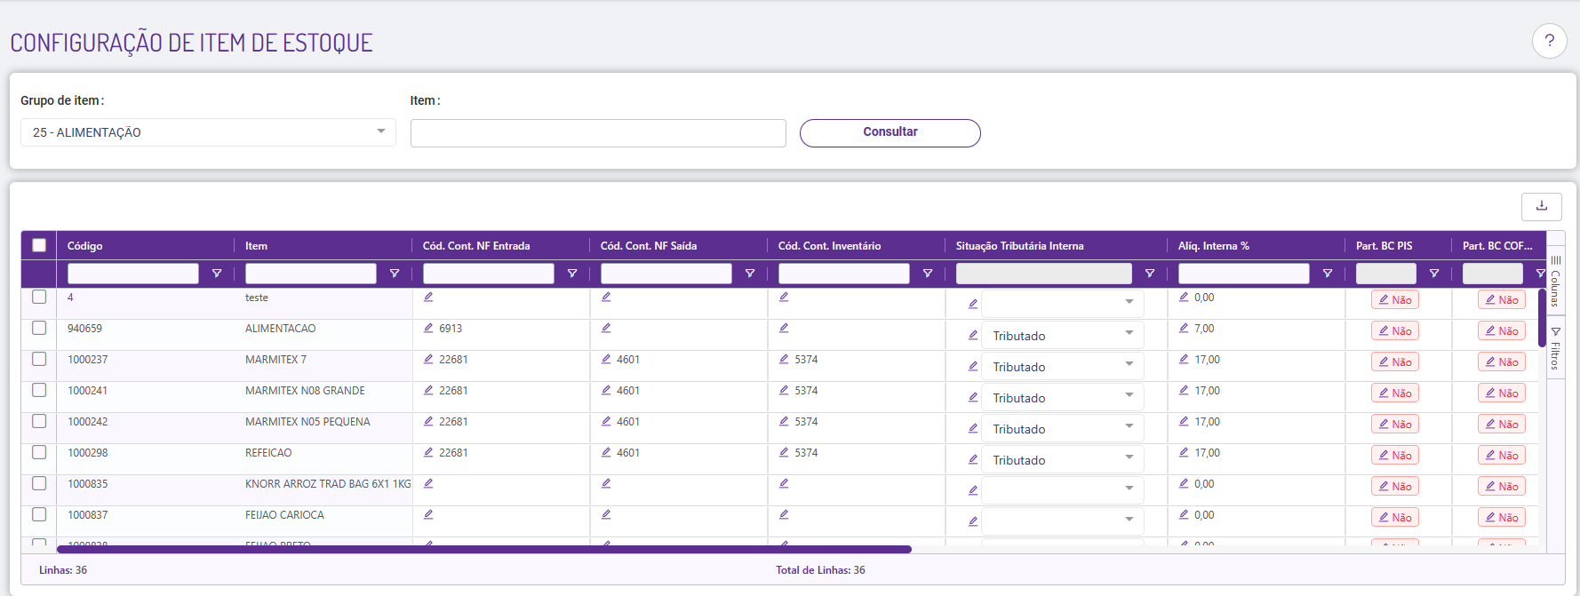This screenshot has width=1580, height=596.
Task: Edit Situação Tributária pencil for REFEICAO row
Action: tap(973, 459)
